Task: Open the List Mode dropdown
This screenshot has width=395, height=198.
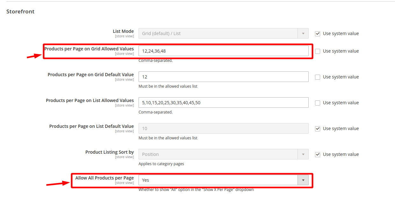Action: (x=224, y=33)
